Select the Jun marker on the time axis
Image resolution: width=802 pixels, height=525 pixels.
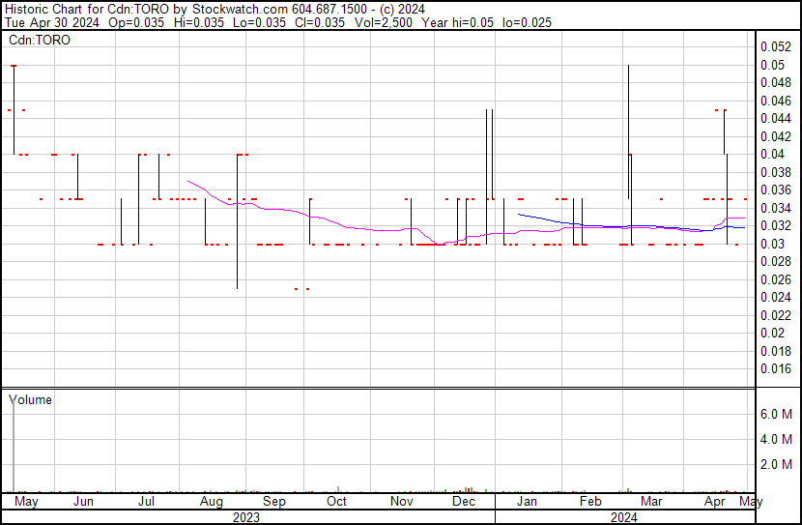pyautogui.click(x=84, y=502)
